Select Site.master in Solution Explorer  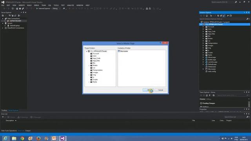point(212,69)
